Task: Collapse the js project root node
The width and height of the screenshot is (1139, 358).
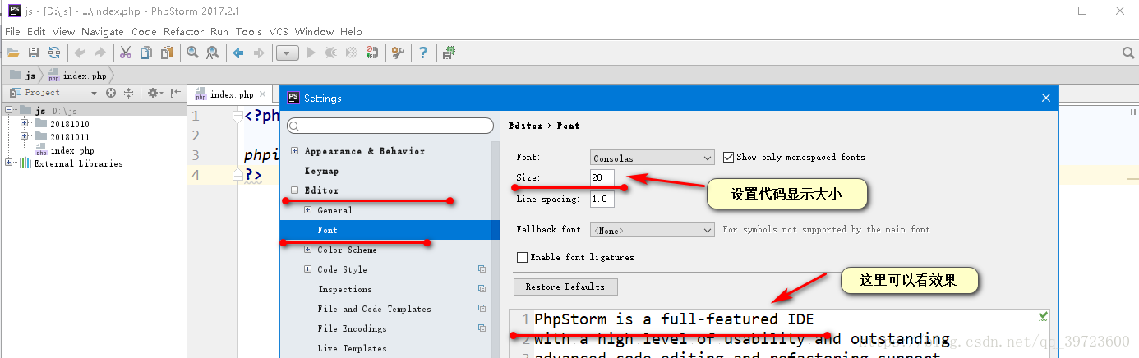Action: (x=9, y=110)
